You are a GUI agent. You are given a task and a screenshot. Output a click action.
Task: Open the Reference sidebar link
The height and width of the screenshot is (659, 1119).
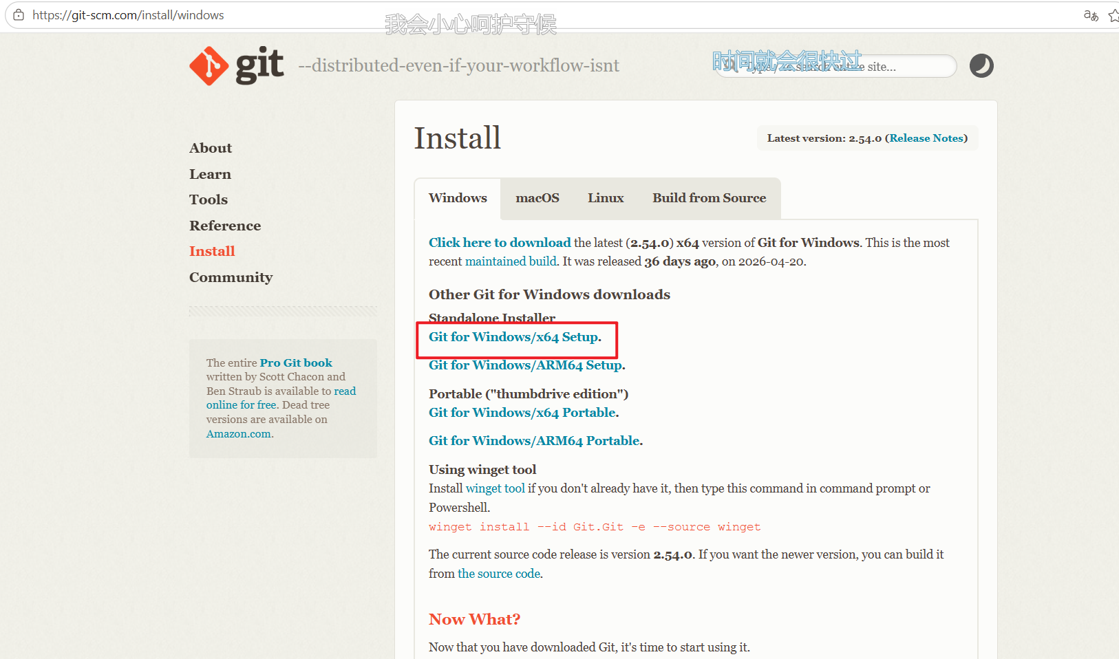coord(225,226)
